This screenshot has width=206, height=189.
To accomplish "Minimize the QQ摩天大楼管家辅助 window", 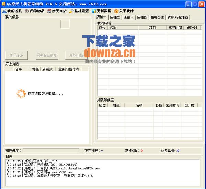I will point(188,4).
